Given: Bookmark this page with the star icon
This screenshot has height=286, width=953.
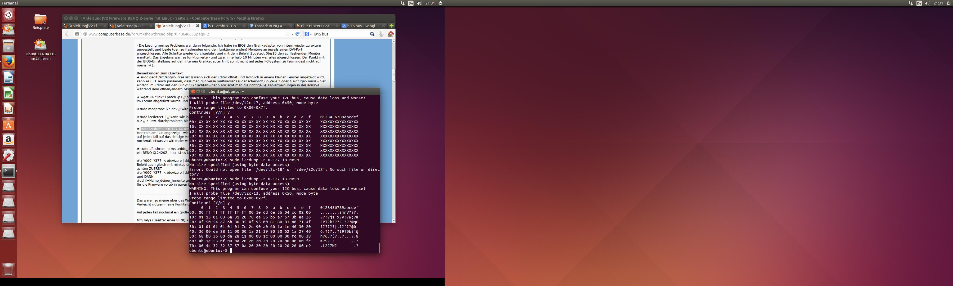Looking at the screenshot, I should tap(288, 34).
